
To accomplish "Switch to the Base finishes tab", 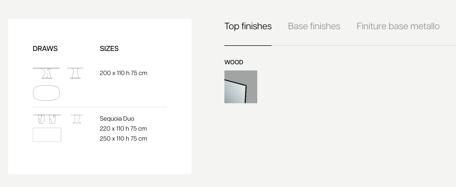I will tap(314, 26).
